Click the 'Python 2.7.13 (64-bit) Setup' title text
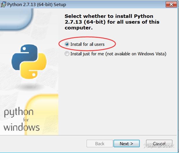Screen dimensions: 179x153 [36, 5]
